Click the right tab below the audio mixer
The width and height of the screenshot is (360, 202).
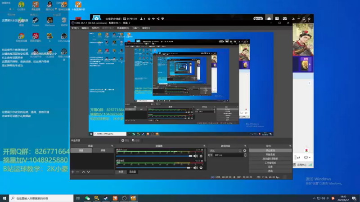point(132,172)
